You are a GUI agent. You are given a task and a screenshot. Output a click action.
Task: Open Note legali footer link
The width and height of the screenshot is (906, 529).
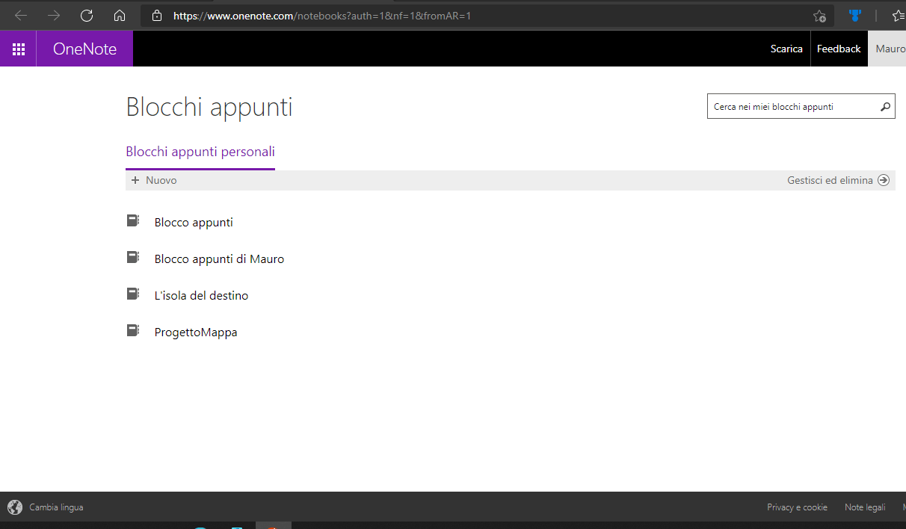coord(865,507)
